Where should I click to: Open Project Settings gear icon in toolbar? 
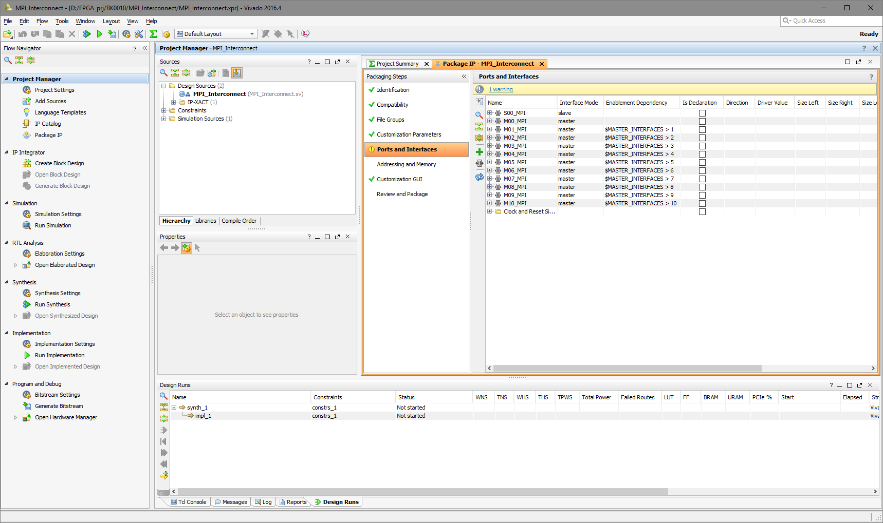pos(126,34)
